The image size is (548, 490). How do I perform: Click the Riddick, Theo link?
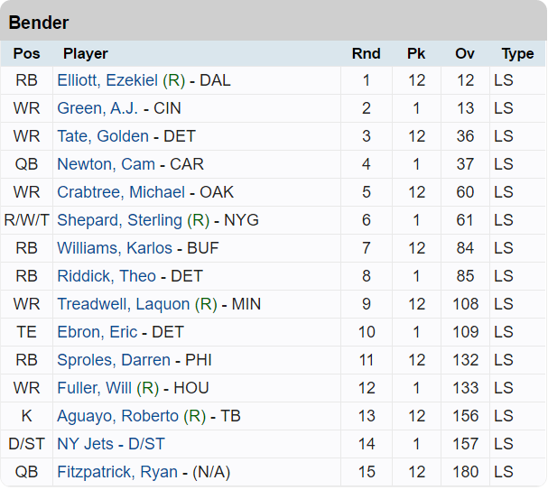coord(106,276)
